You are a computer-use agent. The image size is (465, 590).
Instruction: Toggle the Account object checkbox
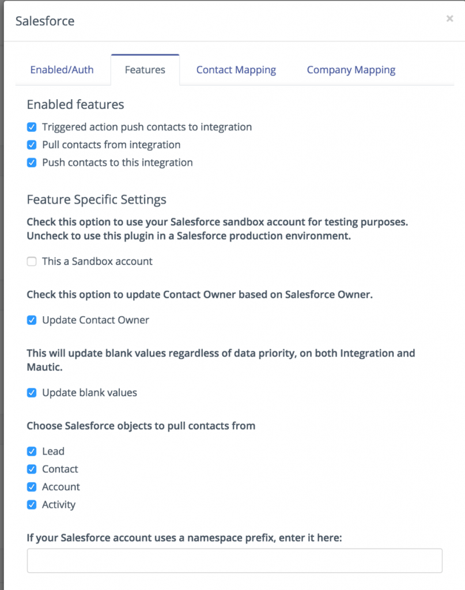(x=32, y=487)
